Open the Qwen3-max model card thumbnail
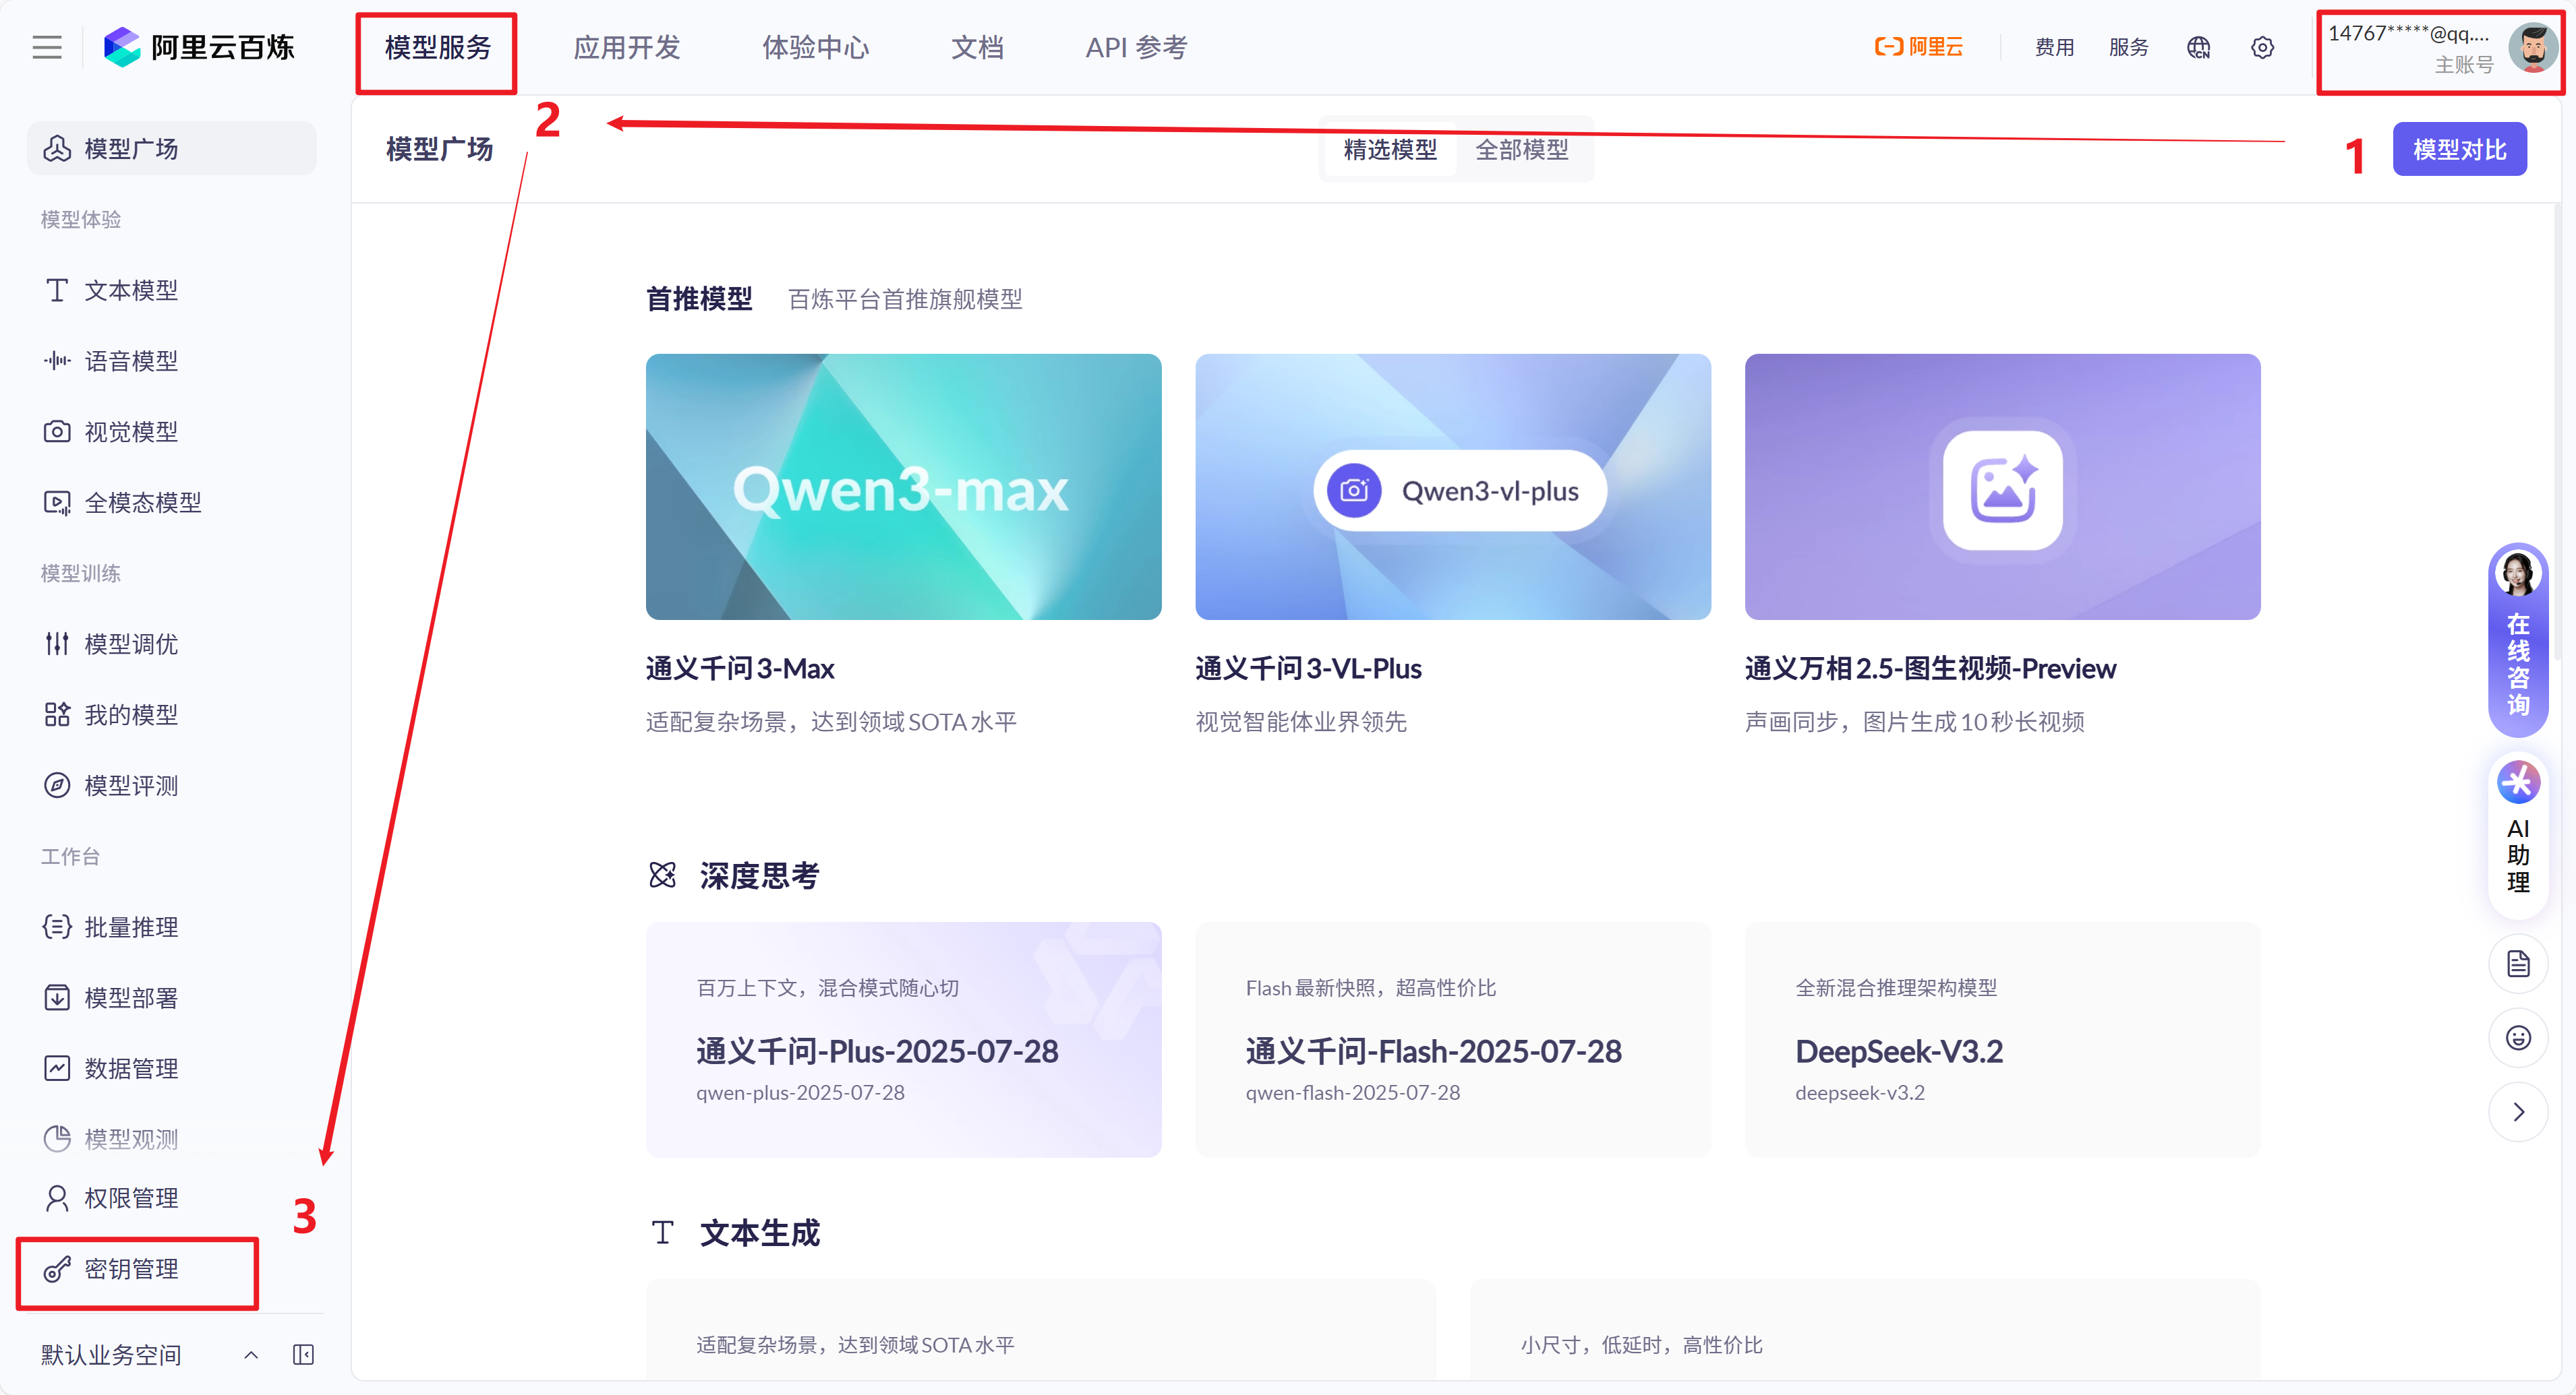Viewport: 2576px width, 1395px height. (903, 487)
